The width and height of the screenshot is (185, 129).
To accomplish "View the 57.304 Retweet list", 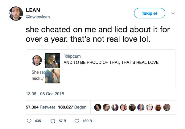I will click(40, 107).
